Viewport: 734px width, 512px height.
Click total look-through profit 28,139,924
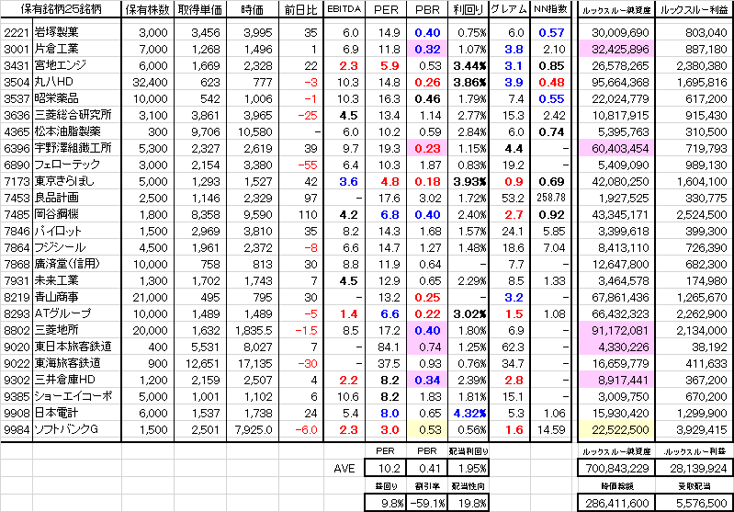click(x=694, y=469)
